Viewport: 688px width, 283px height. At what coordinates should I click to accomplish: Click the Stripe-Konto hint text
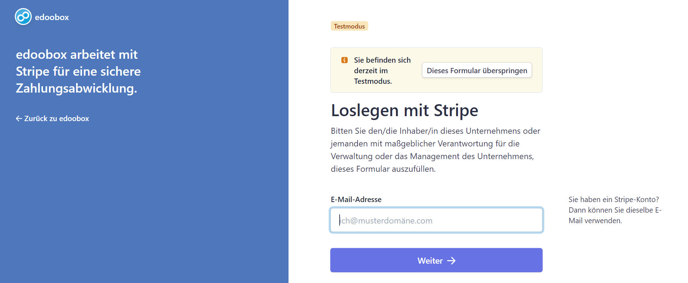[x=614, y=210]
